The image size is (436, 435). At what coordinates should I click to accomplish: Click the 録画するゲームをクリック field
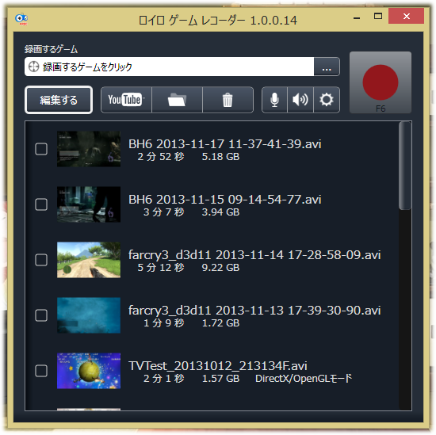coord(170,67)
